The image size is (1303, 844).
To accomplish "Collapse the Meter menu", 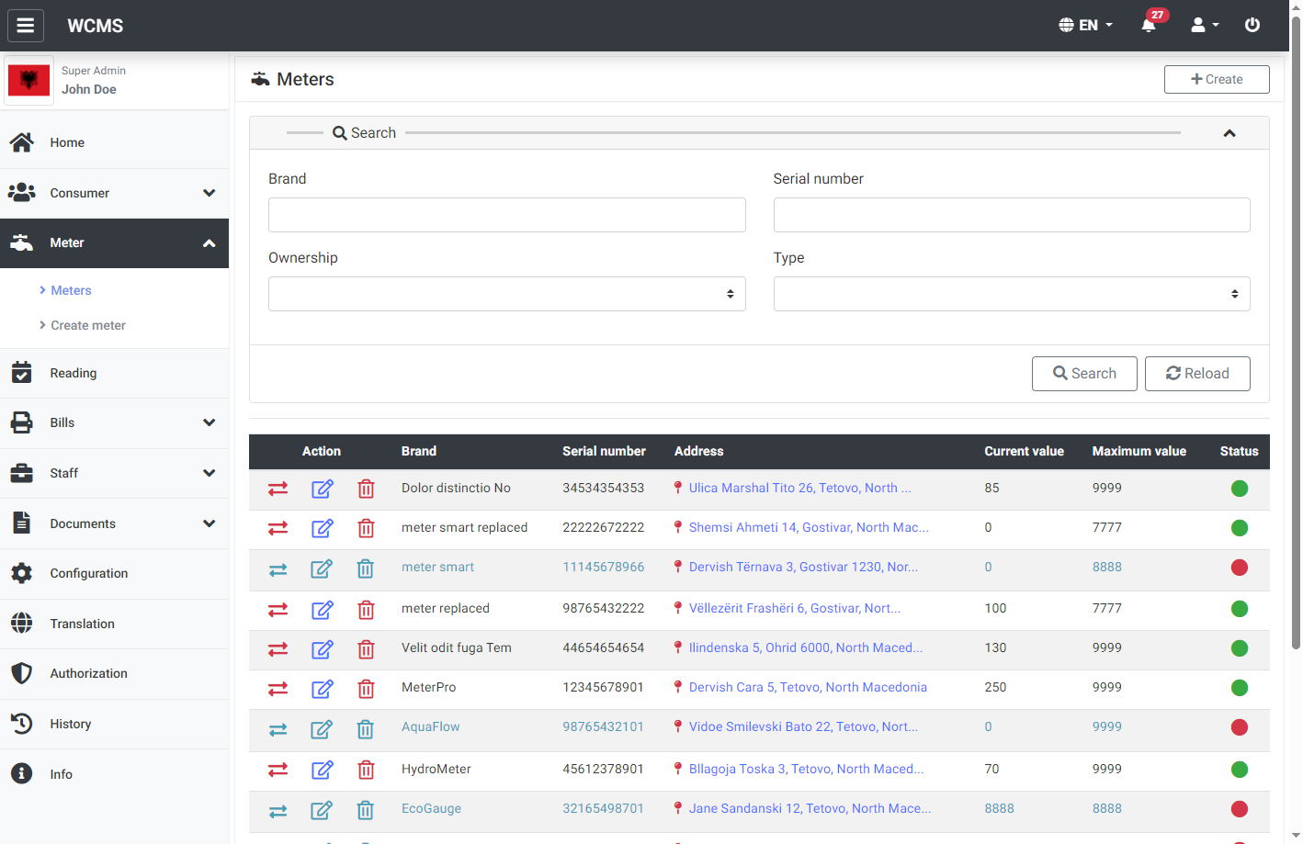I will point(114,243).
